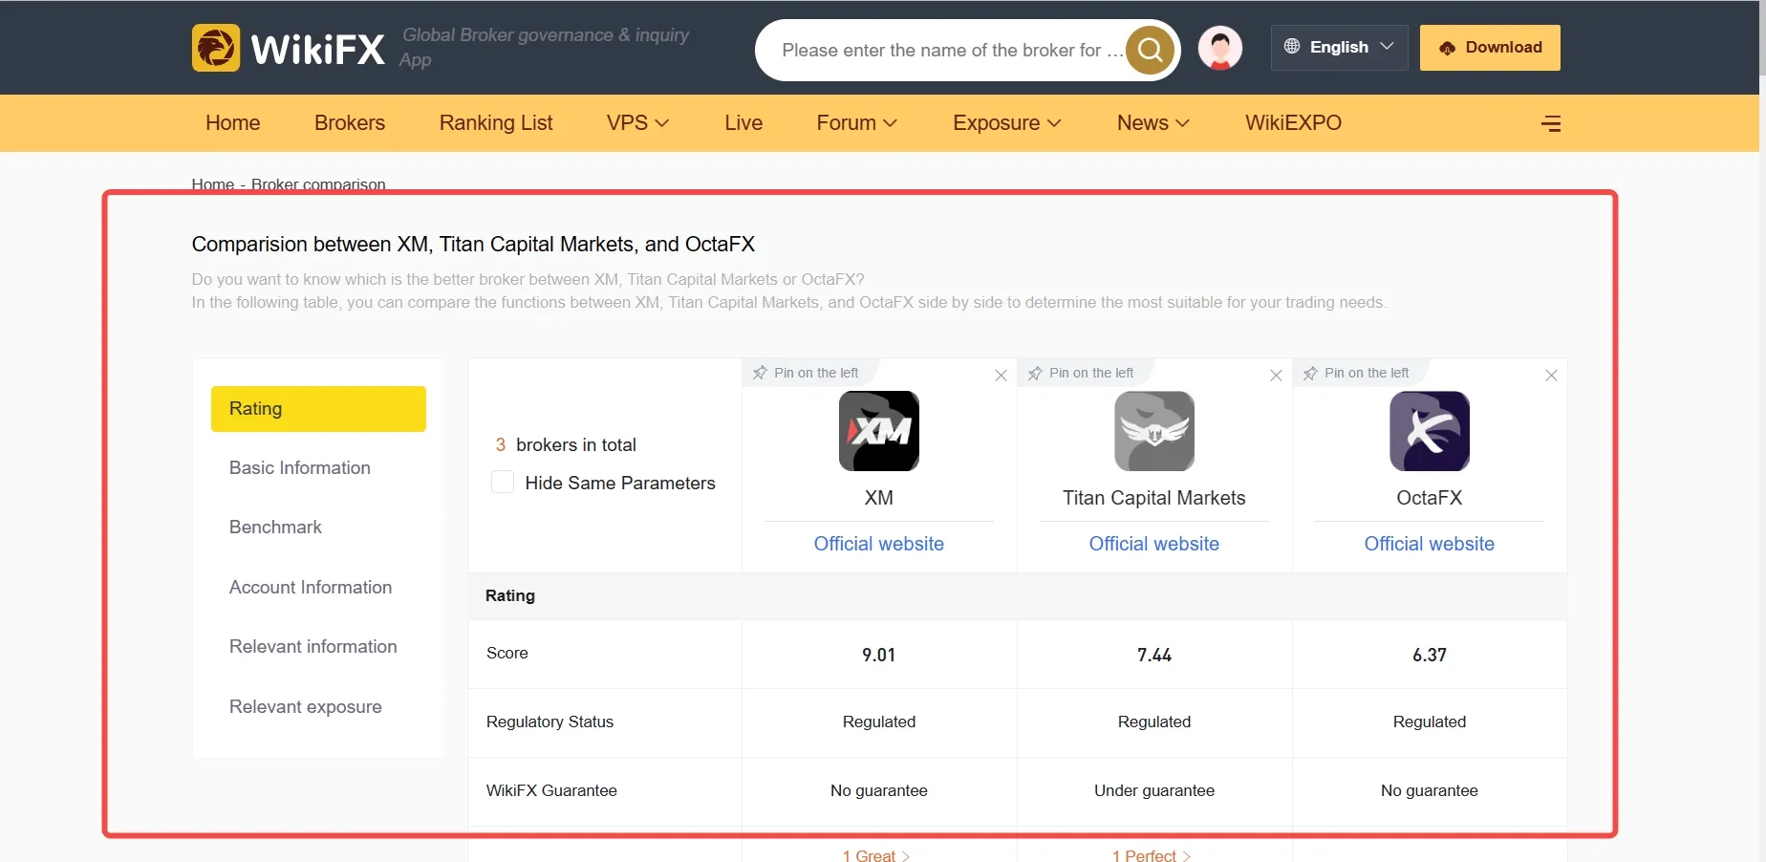The height and width of the screenshot is (862, 1766).
Task: Click the '1 Perfect' link under Titan
Action: click(x=1151, y=855)
